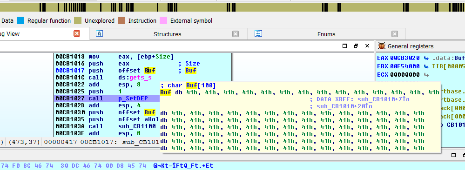Click the Size variable in [ebp+Size]
This screenshot has width=465, height=170.
pos(163,57)
